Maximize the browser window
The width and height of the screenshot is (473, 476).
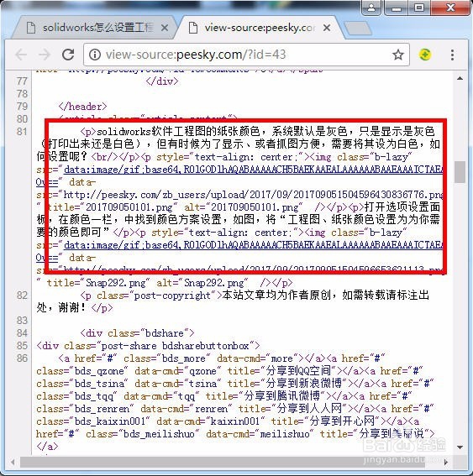[418, 8]
